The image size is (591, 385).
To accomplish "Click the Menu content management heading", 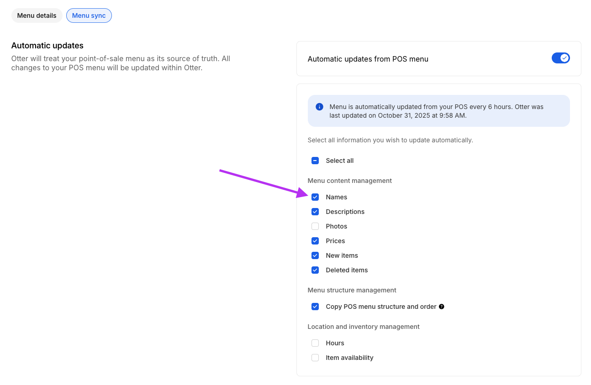I will point(349,181).
